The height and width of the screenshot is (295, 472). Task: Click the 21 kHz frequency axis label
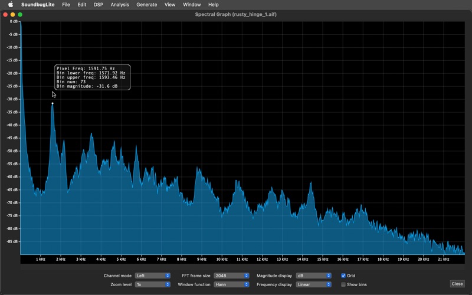tap(444, 259)
